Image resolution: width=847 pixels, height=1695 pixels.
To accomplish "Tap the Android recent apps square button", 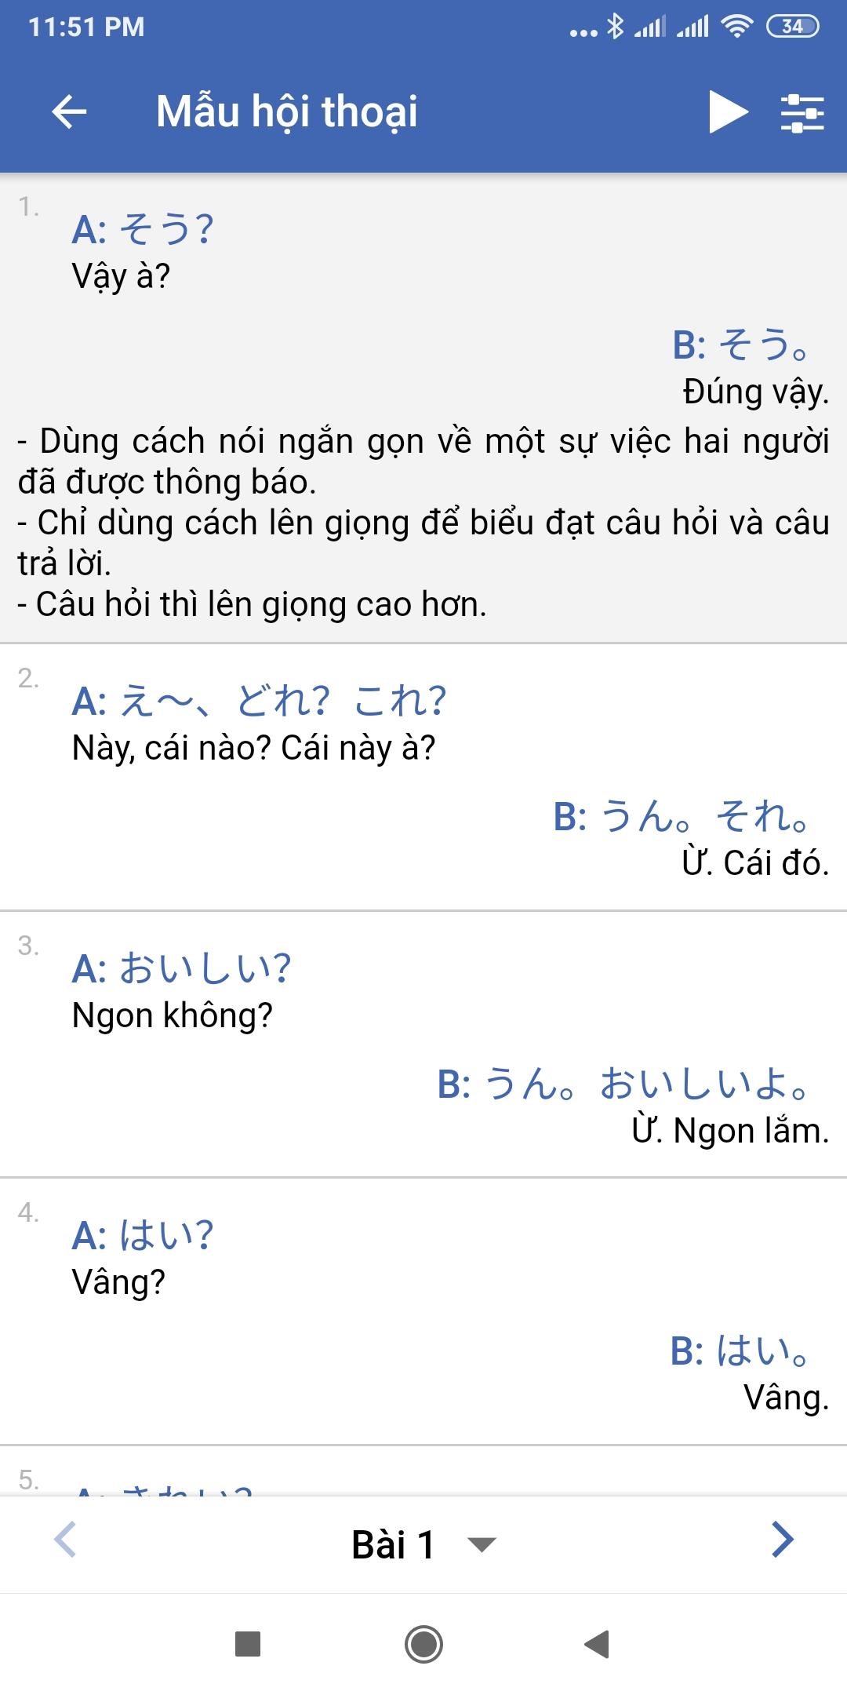I will [x=248, y=1643].
